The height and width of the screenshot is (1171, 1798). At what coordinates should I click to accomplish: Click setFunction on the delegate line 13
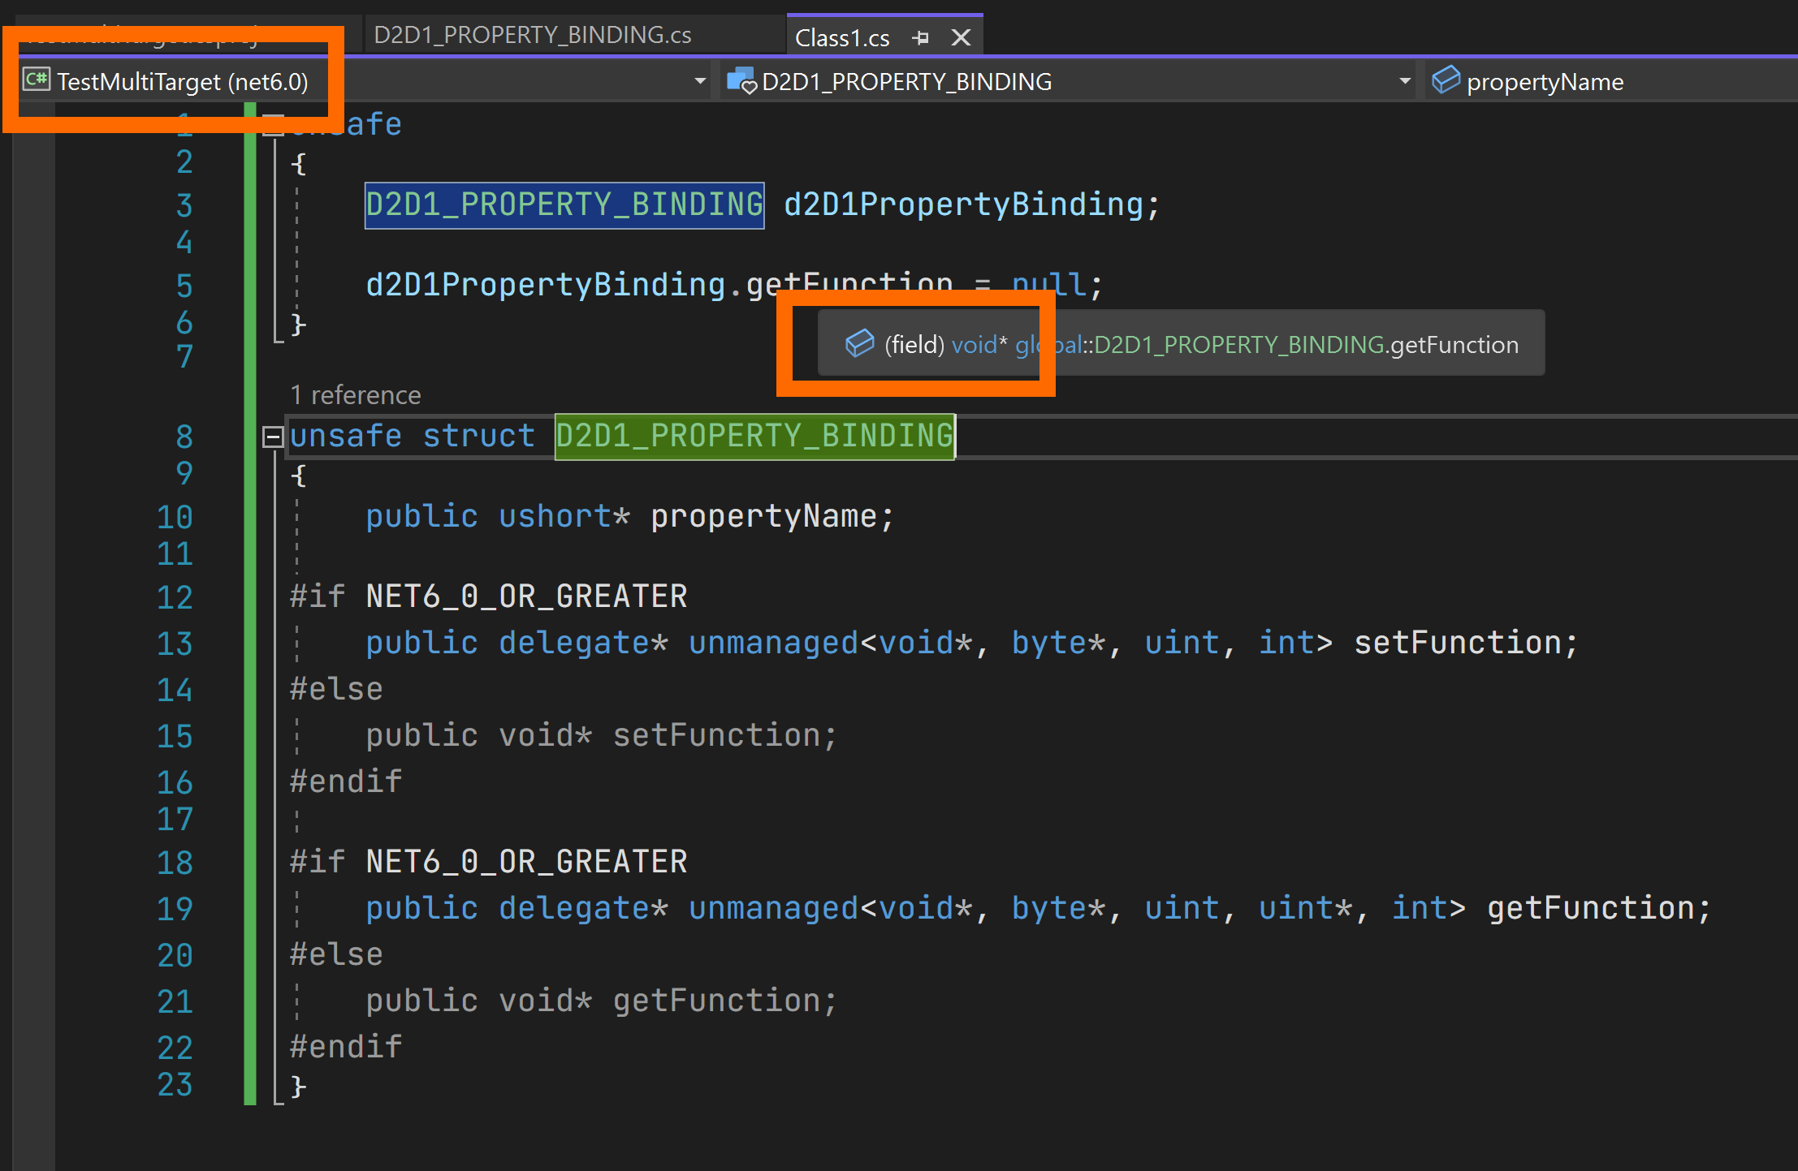(x=1458, y=644)
